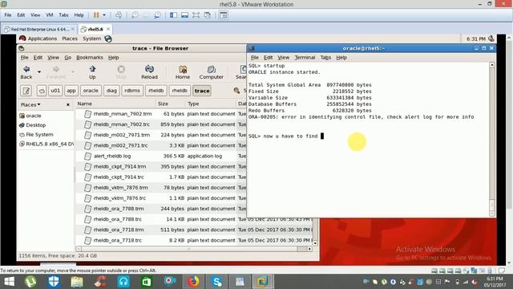
Task: Select rheldb_m002_7971.trc file
Action: pyautogui.click(x=120, y=145)
